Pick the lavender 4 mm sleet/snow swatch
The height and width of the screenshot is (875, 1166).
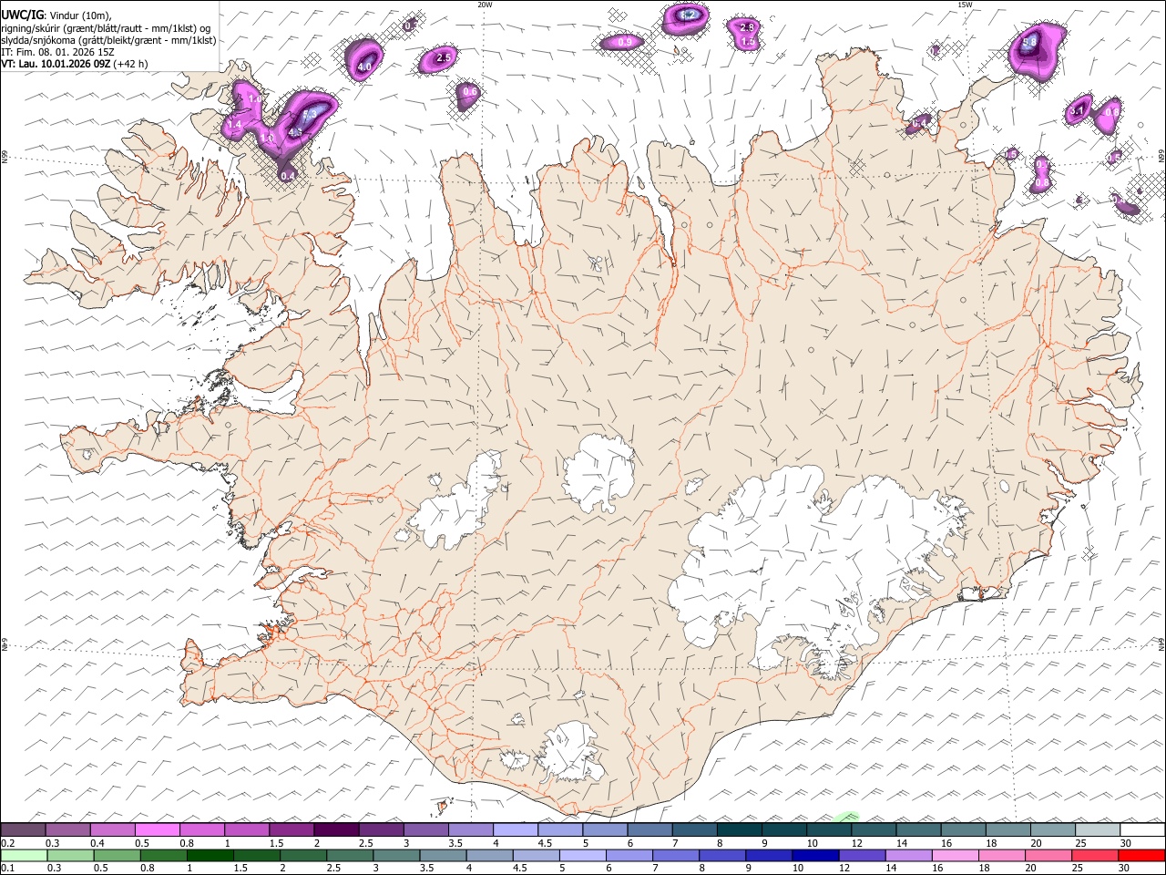point(515,830)
